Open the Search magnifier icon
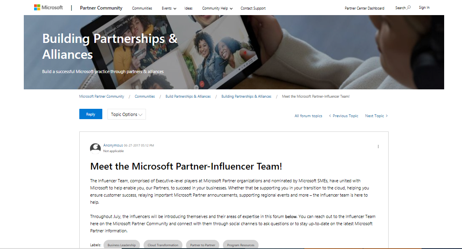This screenshot has width=462, height=249. click(x=409, y=8)
